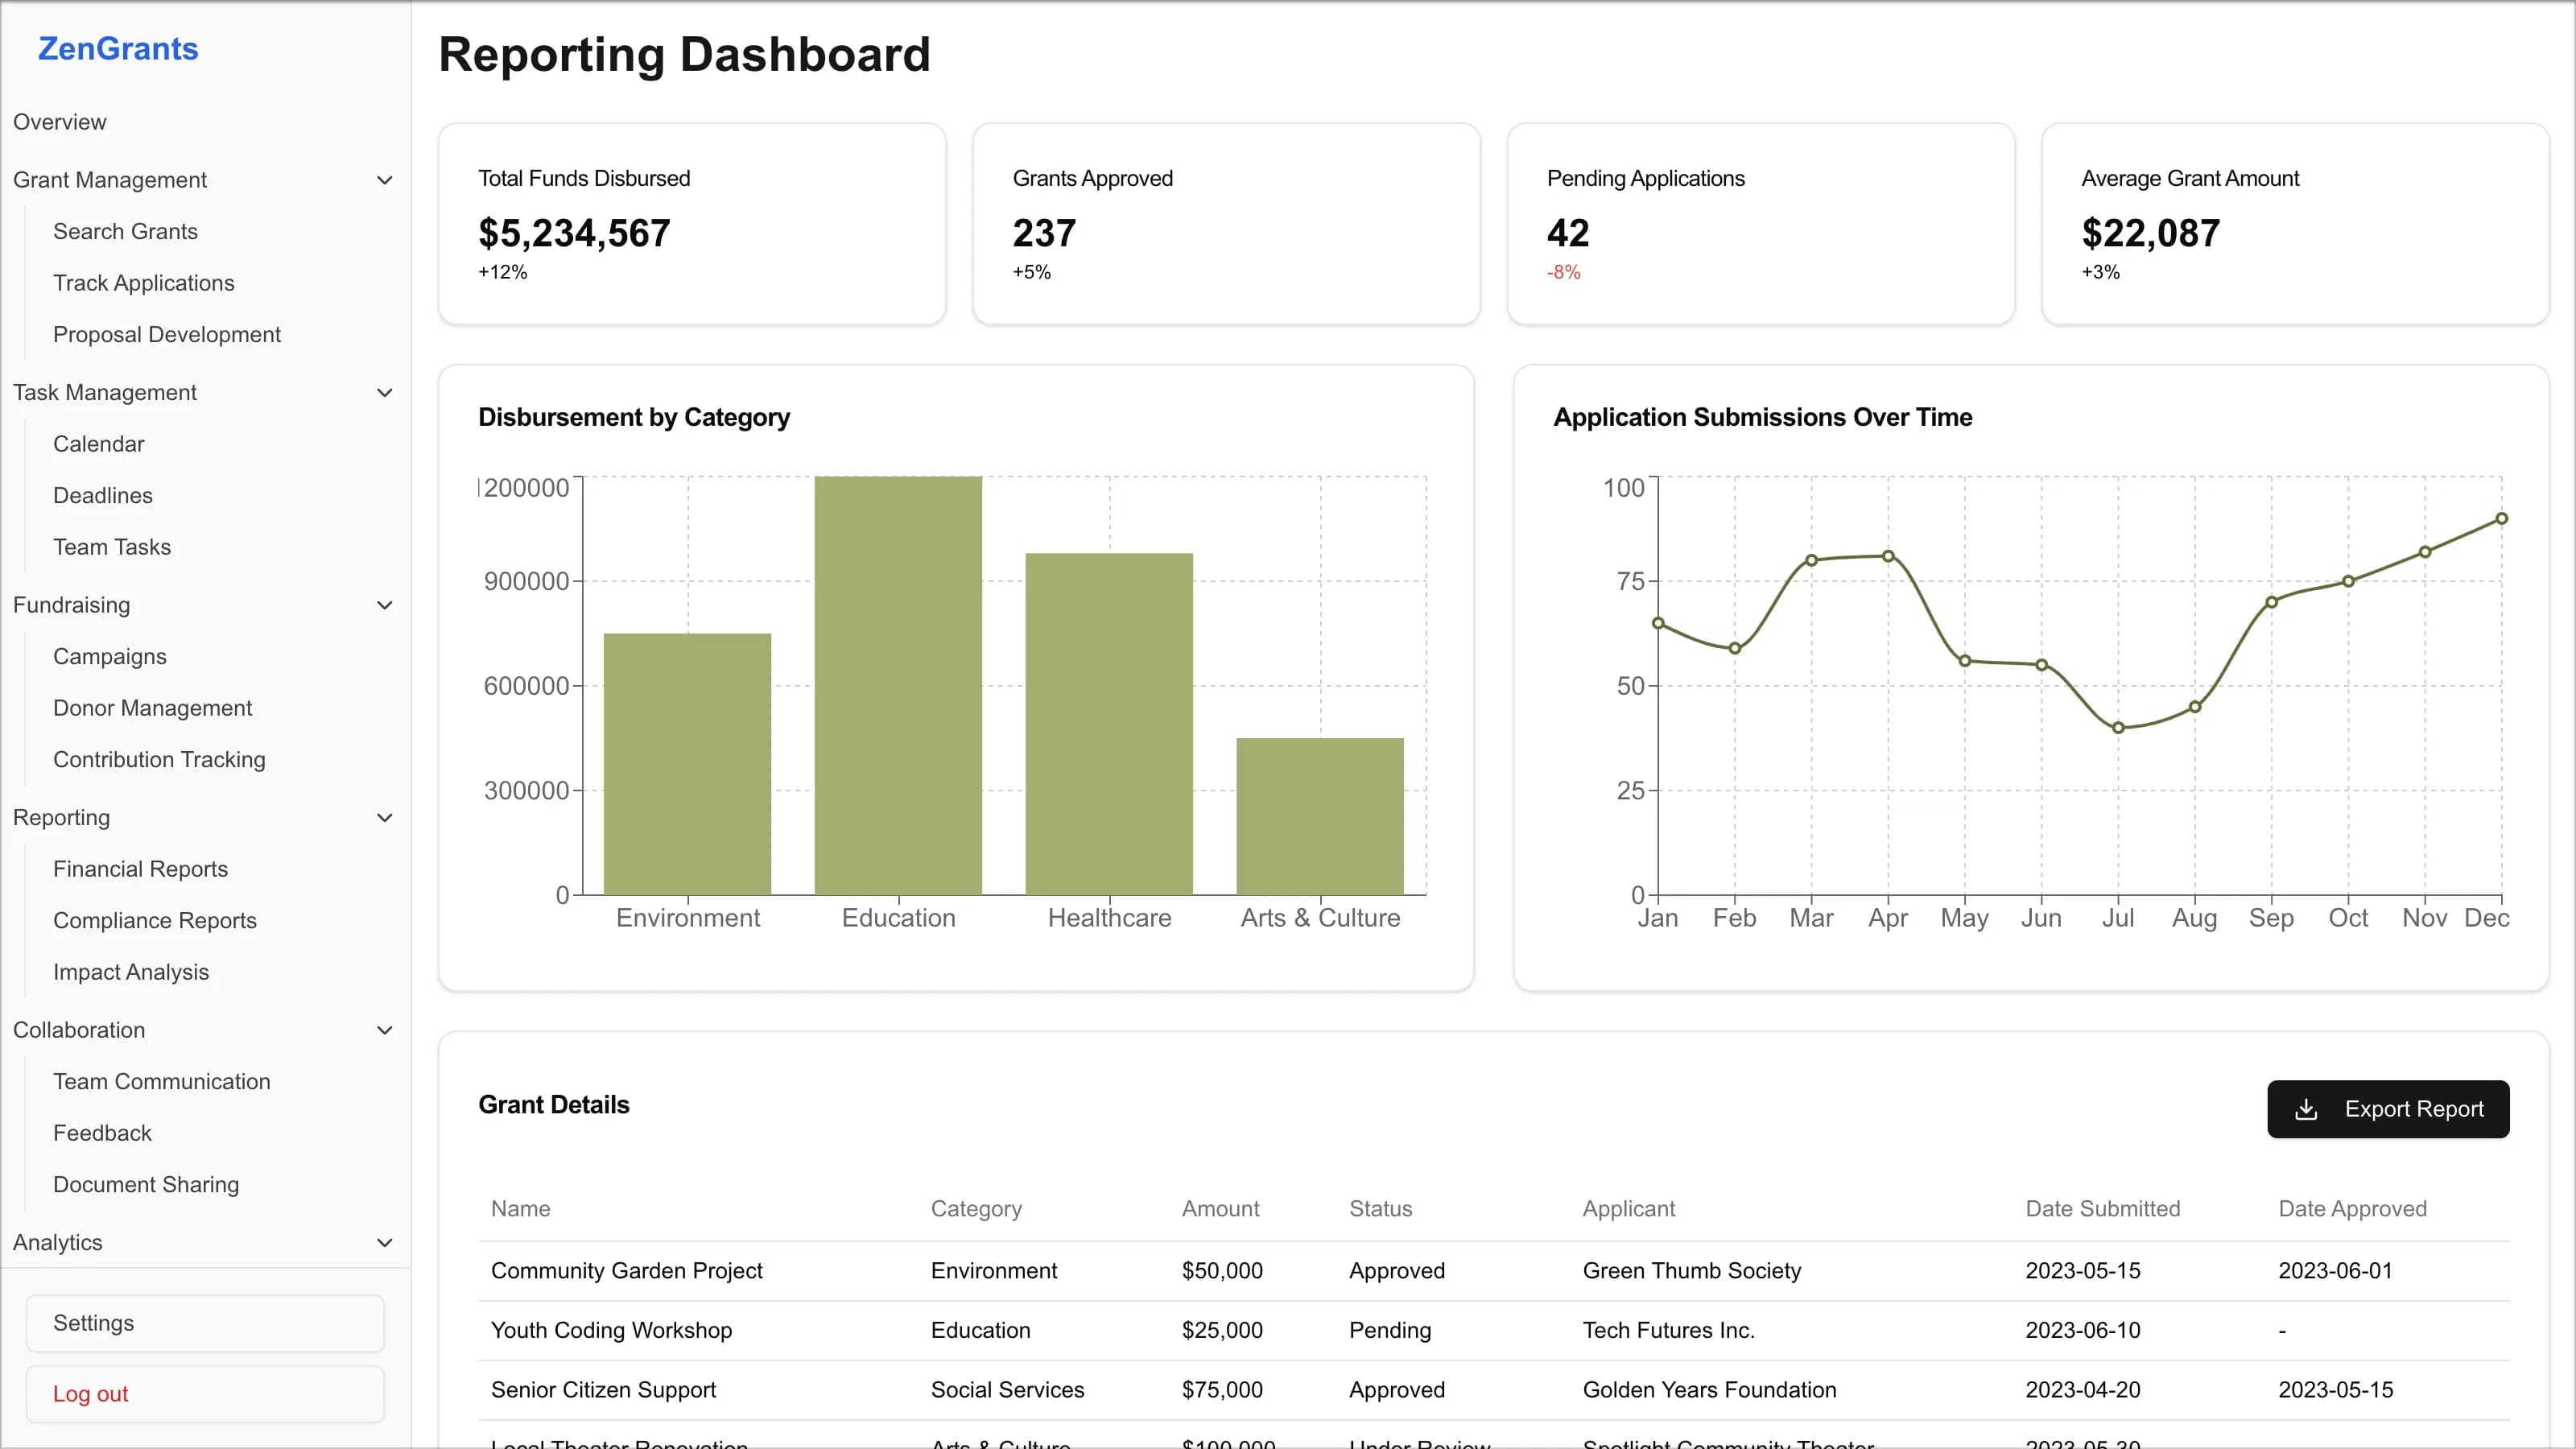Click the Tech Futures Inc. applicant cell

pos(1669,1330)
